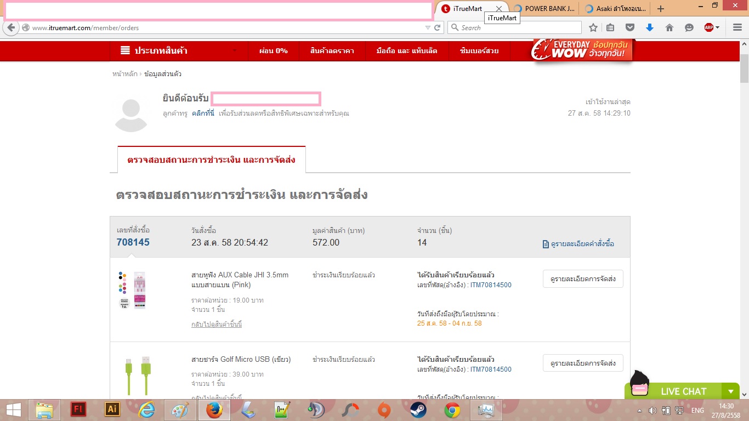Go back with the browser back arrow

(12, 27)
